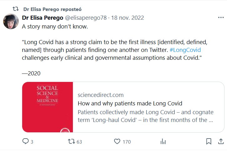The width and height of the screenshot is (227, 152).
Task: Click the 170 likes count
Action: coord(126,142)
